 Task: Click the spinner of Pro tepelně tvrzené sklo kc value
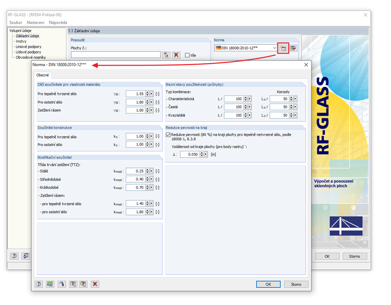coord(147,137)
